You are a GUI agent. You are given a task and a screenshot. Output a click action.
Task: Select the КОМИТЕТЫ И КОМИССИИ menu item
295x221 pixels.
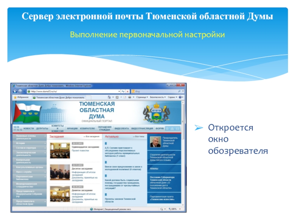58,129
